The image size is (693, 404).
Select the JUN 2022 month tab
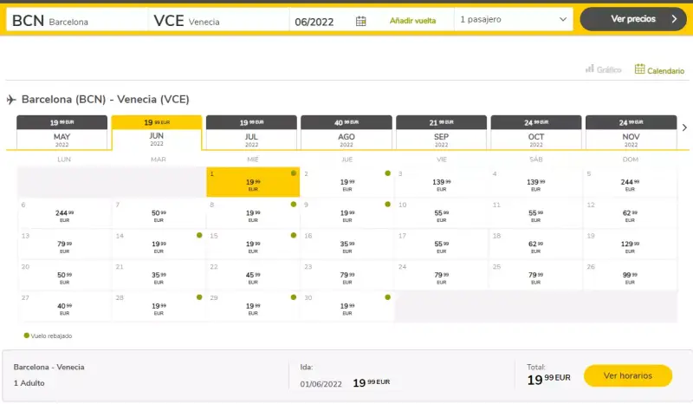tap(157, 133)
